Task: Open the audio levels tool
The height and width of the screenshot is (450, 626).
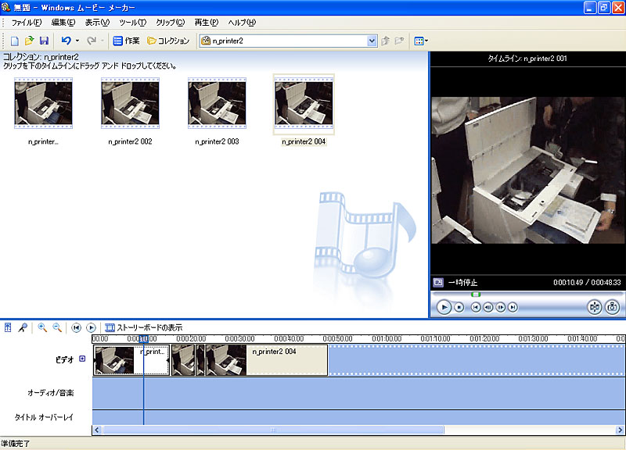Action: pos(8,328)
